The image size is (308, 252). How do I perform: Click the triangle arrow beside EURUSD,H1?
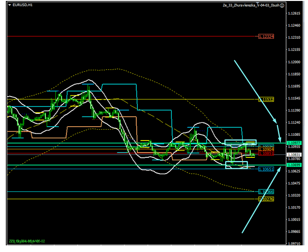pyautogui.click(x=10, y=5)
